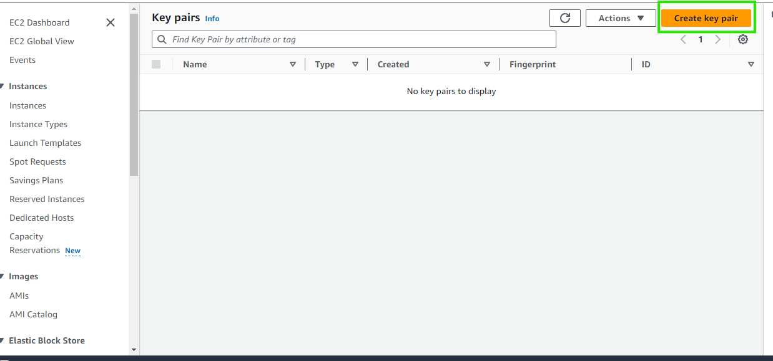Close the EC2 navigation sidebar
This screenshot has width=773, height=361.
coord(111,22)
